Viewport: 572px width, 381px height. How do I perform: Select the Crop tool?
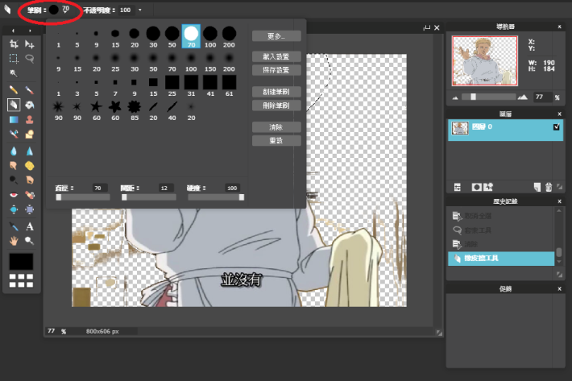14,44
